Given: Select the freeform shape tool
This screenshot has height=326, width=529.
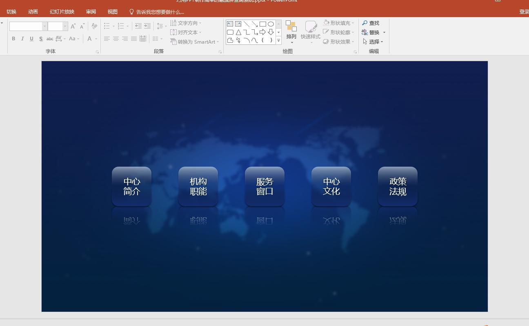Looking at the screenshot, I should coord(230,40).
